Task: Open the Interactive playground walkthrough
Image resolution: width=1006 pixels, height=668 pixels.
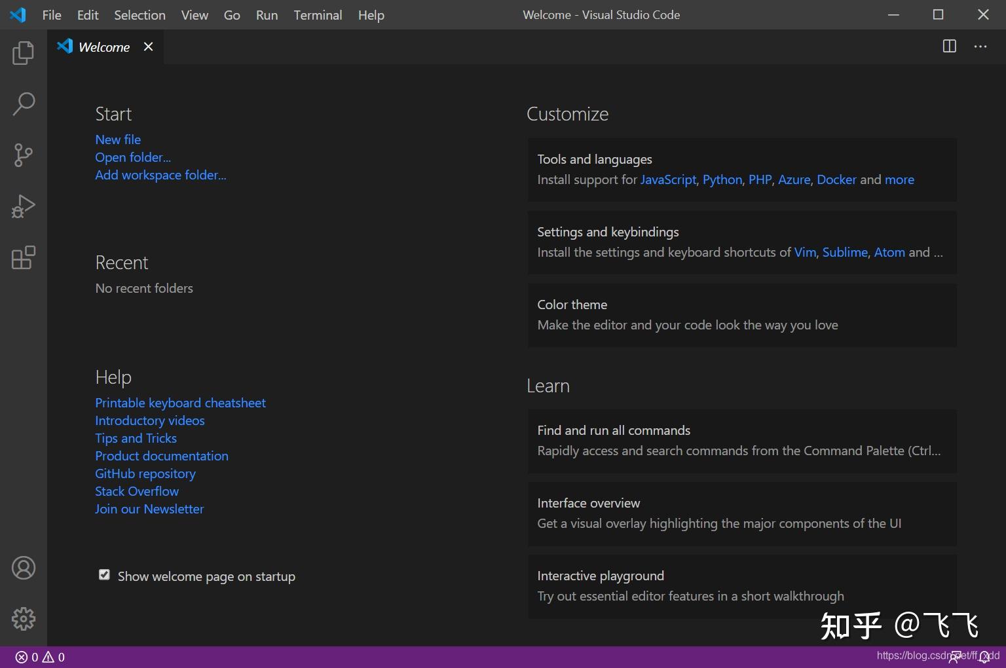Action: click(x=742, y=586)
